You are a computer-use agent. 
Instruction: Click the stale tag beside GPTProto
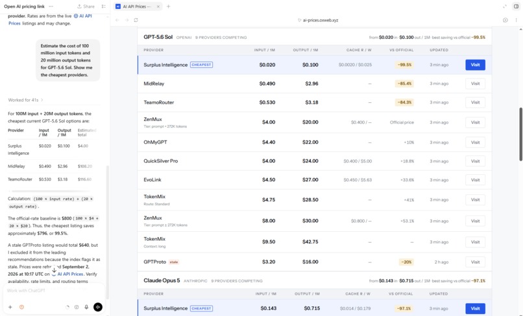coord(174,262)
